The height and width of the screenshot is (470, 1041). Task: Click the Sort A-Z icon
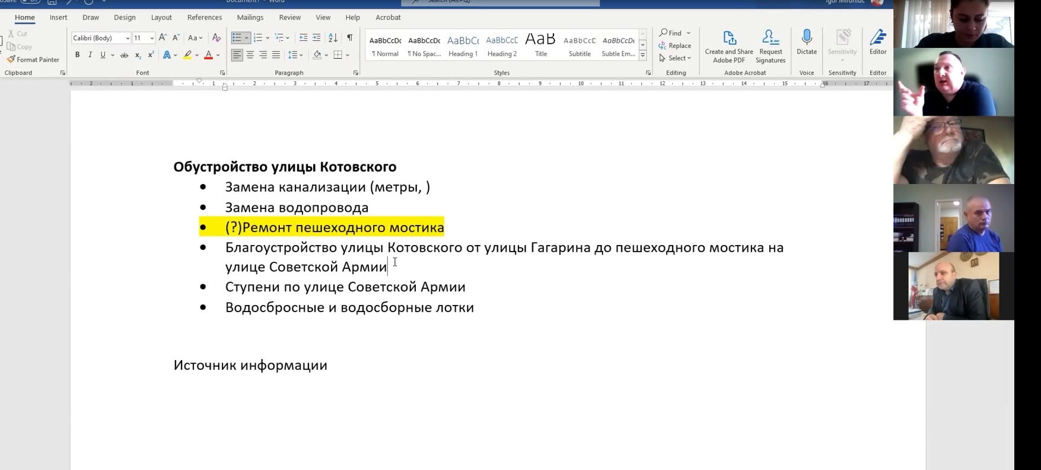(x=333, y=38)
